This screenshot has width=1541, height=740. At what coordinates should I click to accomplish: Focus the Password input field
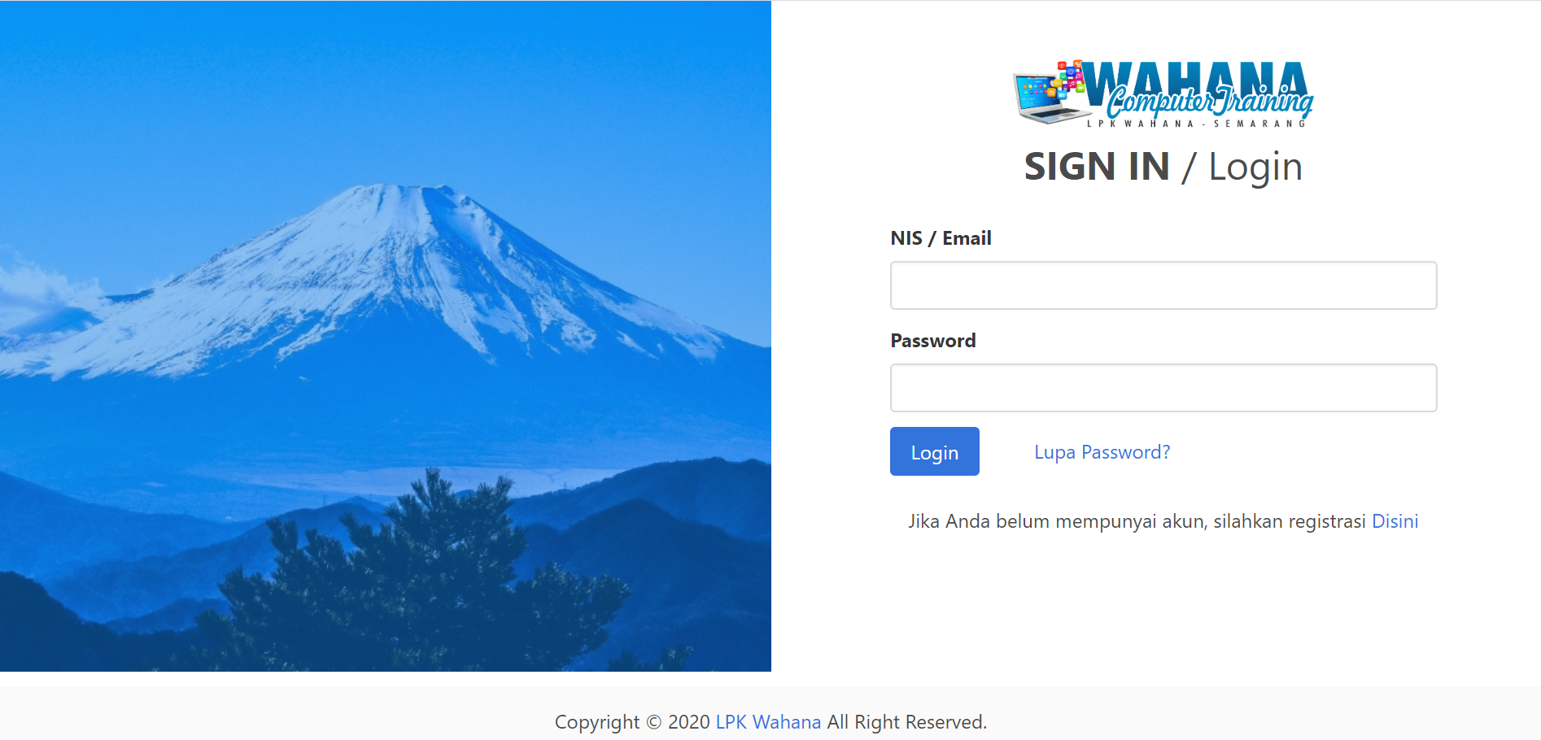[1163, 388]
